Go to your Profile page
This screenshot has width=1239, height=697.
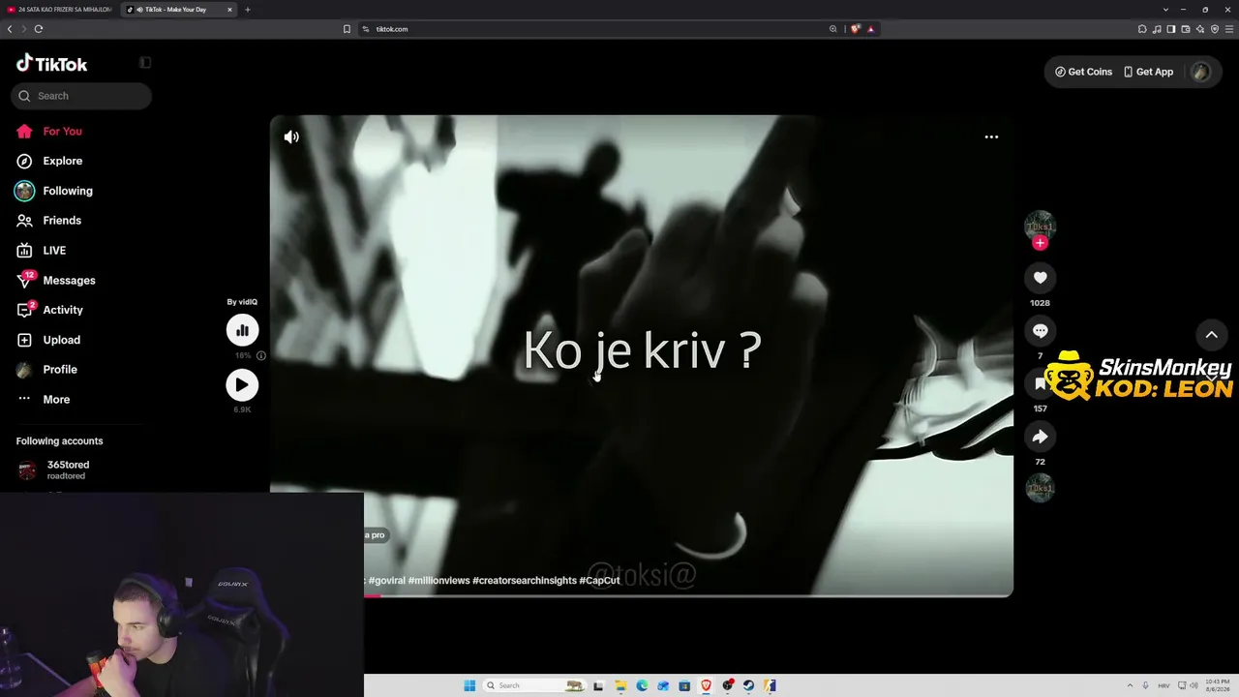(46, 370)
